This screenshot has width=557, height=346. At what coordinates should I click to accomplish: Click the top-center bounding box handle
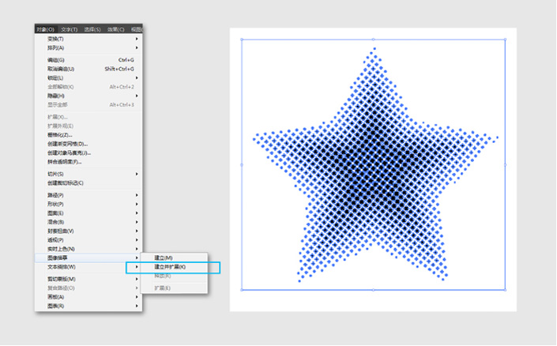373,38
